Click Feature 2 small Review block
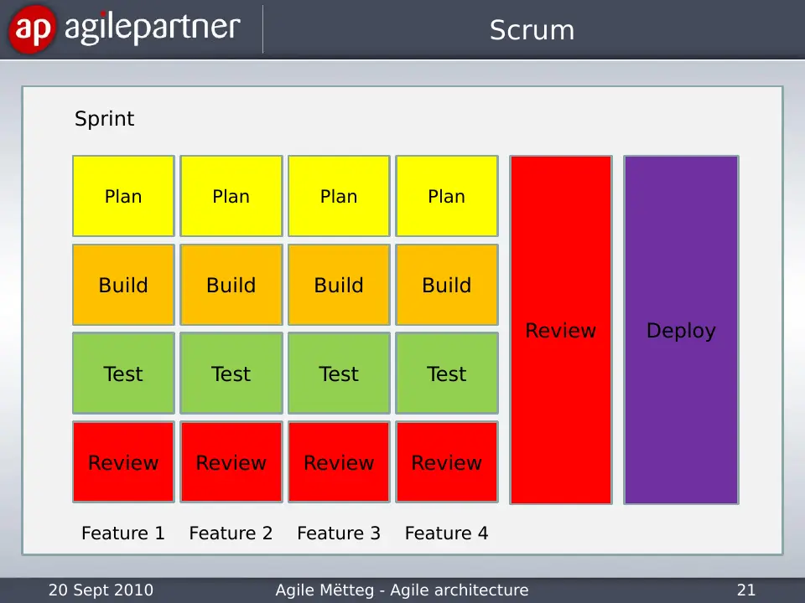This screenshot has height=603, width=805. click(231, 462)
